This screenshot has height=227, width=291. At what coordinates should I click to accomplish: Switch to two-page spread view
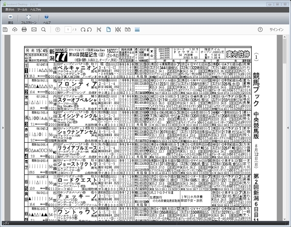(x=128, y=29)
